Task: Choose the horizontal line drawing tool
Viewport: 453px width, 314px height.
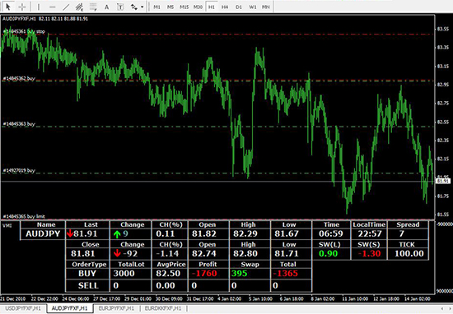Action: click(52, 7)
